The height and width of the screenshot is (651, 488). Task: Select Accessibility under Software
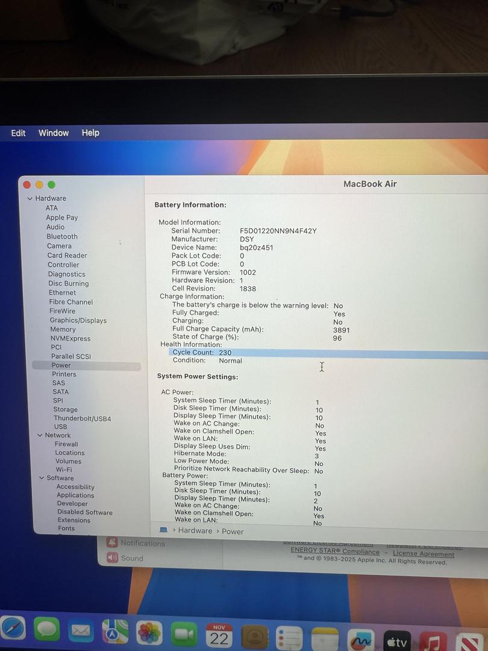(75, 486)
